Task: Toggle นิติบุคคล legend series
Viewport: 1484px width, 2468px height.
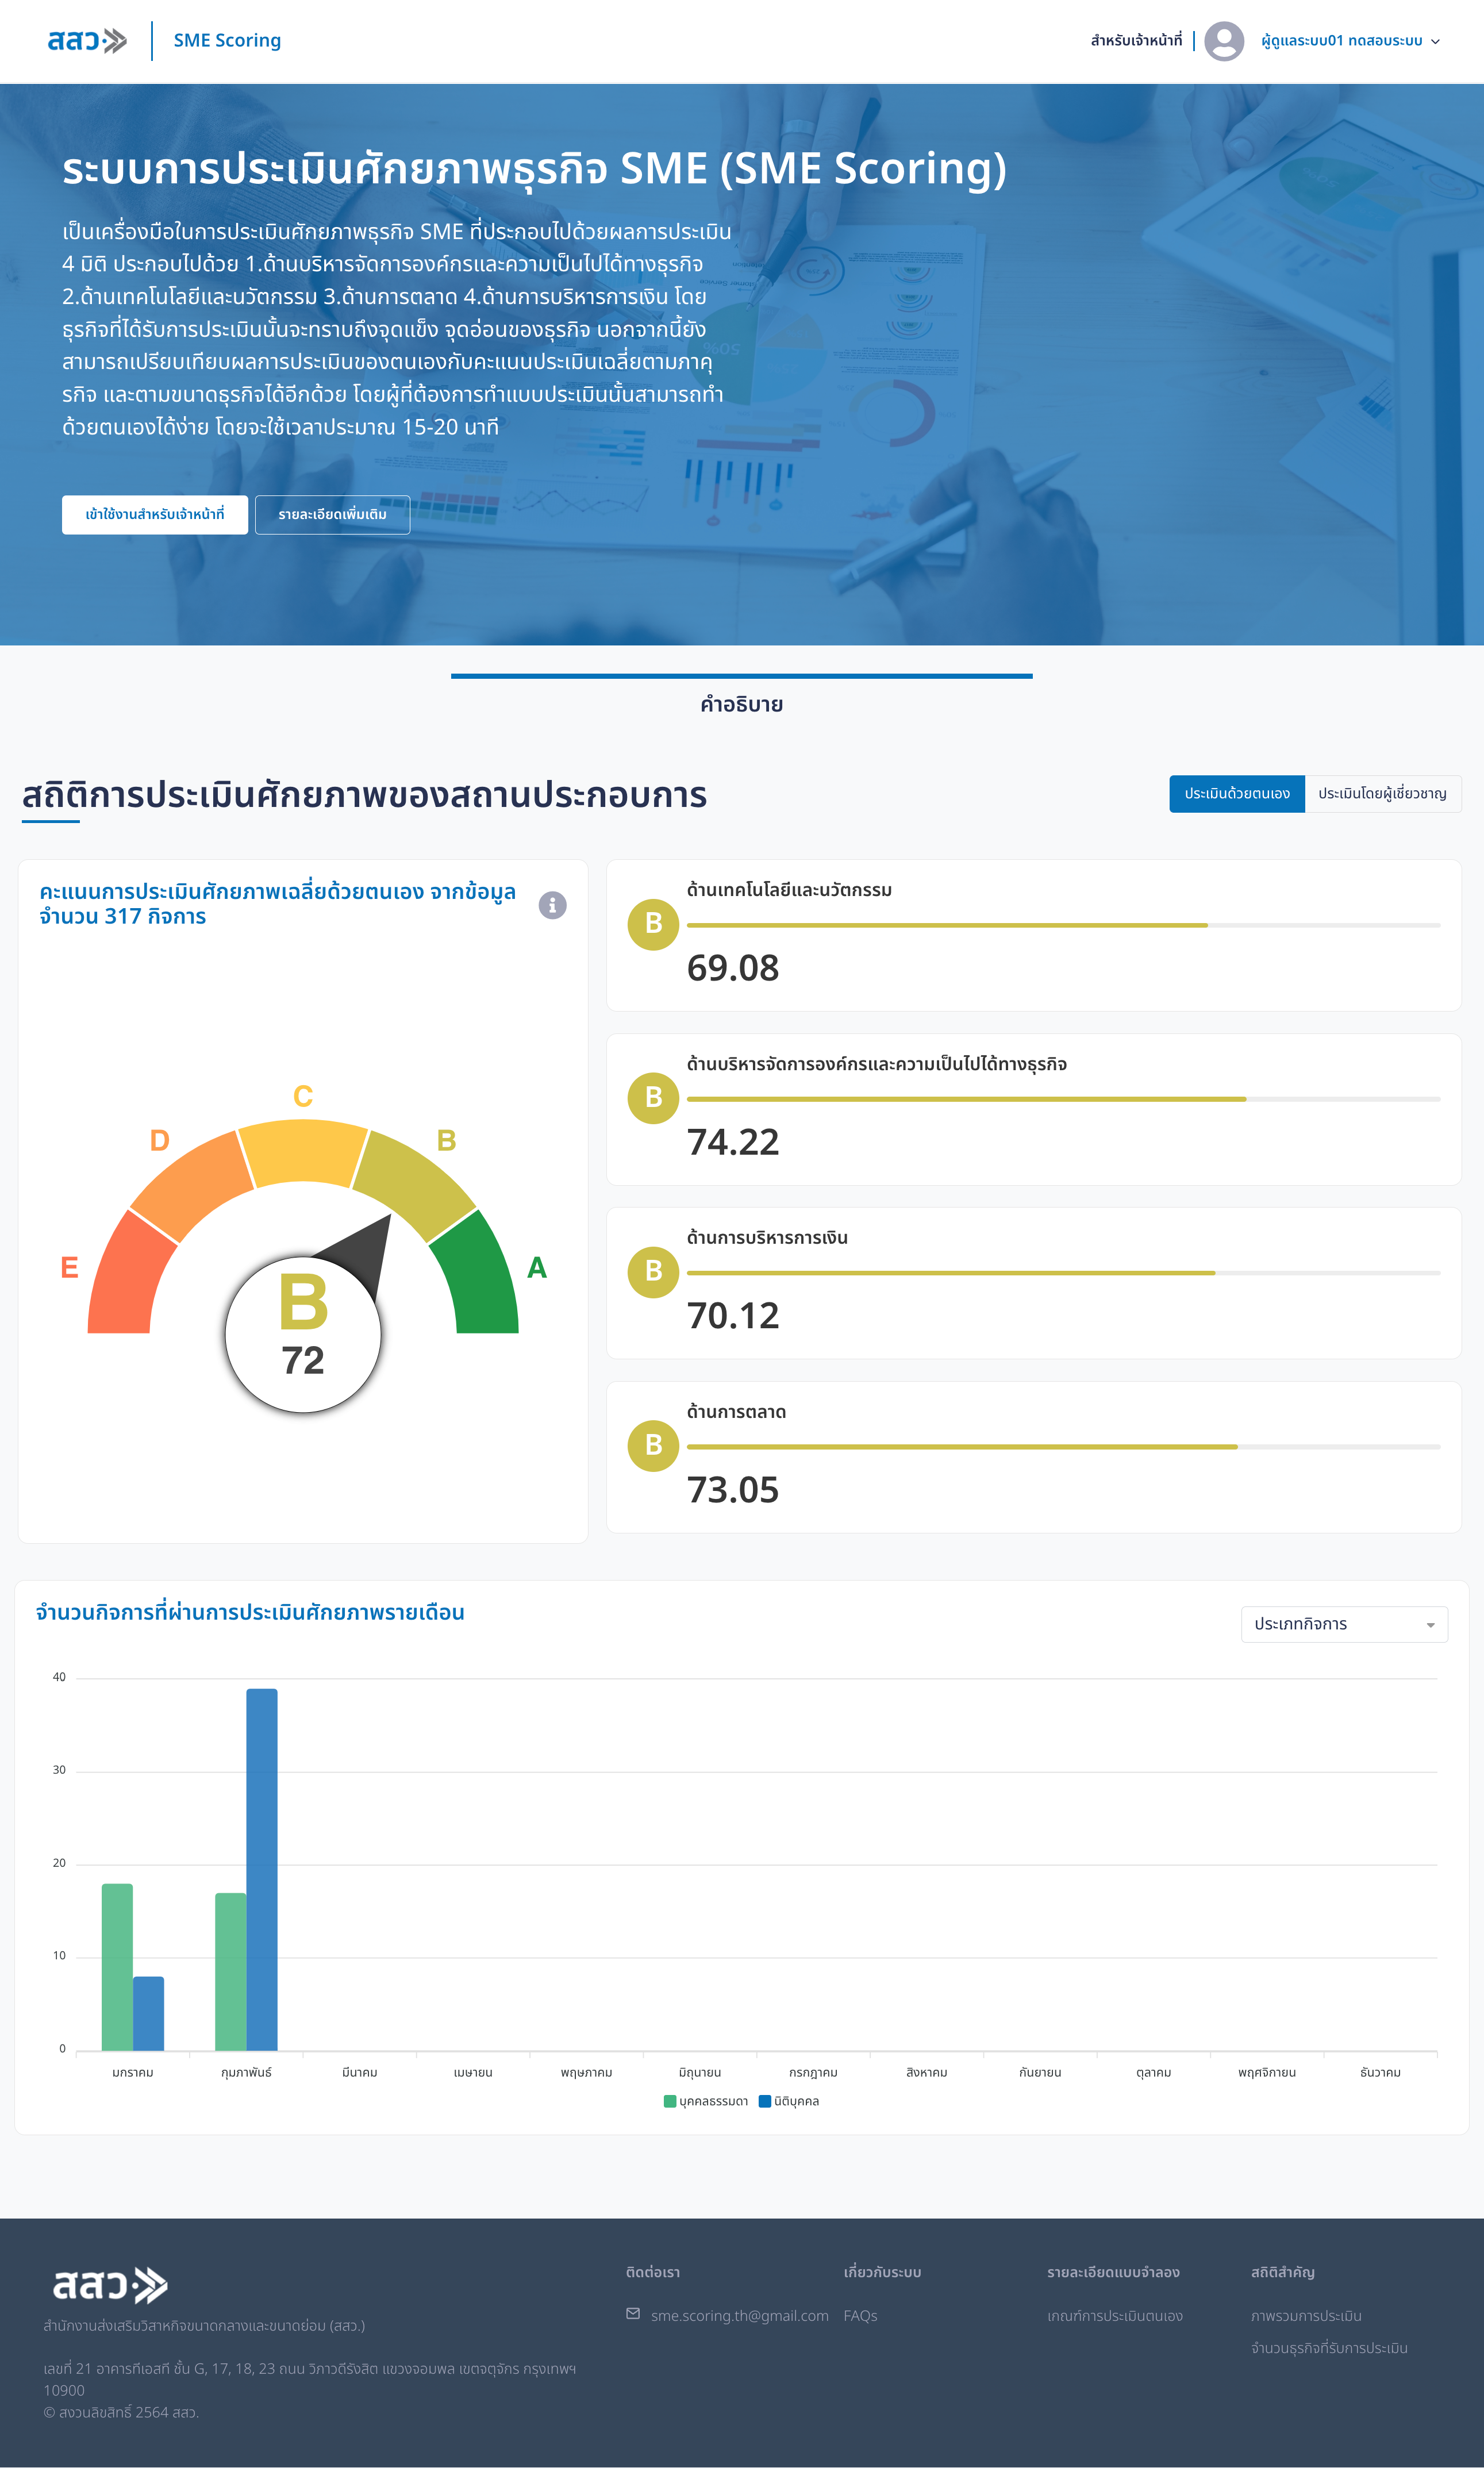Action: 789,2101
